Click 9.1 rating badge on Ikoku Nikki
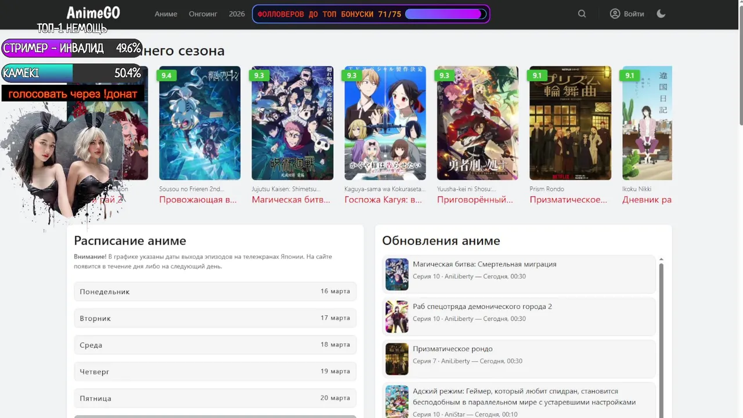Viewport: 743px width, 418px height. 630,75
